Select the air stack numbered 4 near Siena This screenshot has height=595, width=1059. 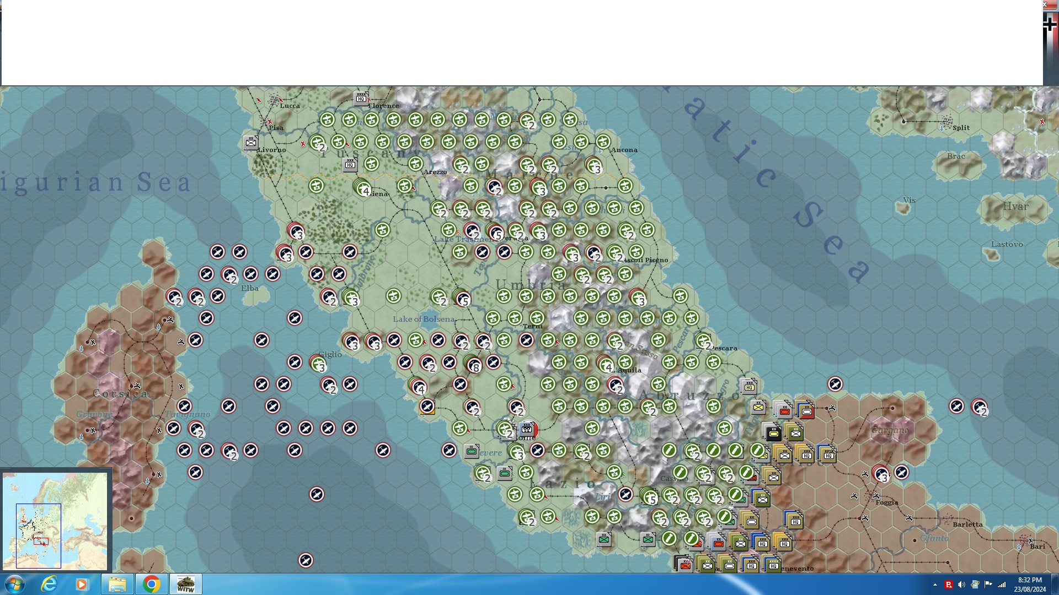[x=362, y=188]
